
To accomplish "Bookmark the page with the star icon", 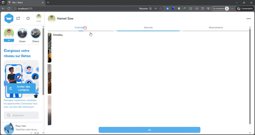I will coord(161,9).
